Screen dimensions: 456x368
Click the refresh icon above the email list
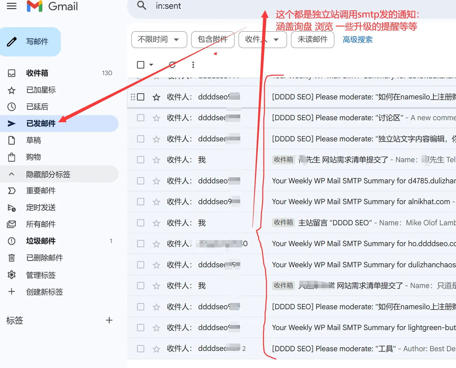pos(172,64)
